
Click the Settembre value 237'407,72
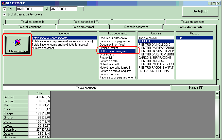39,130
